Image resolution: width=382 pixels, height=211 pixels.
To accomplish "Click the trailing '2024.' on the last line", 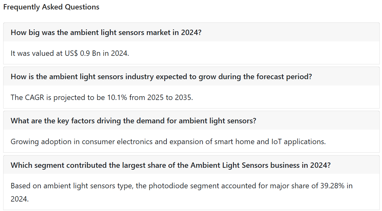I will [x=20, y=199].
